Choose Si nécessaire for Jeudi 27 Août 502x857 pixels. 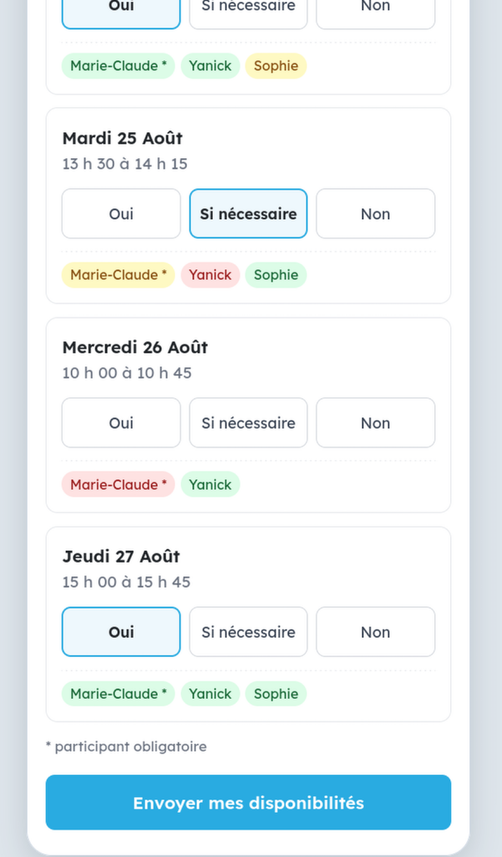(x=249, y=632)
